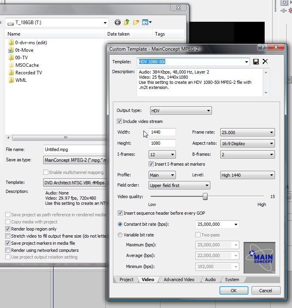
Task: Open the I-frames dropdown set to 12
Action: pyautogui.click(x=162, y=154)
